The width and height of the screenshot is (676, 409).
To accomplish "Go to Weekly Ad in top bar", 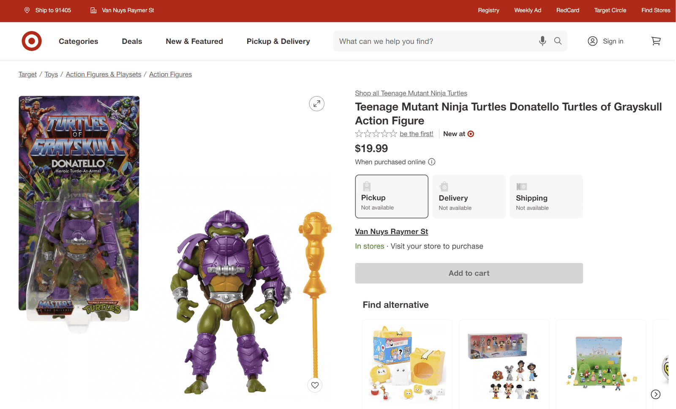I will coord(527,10).
